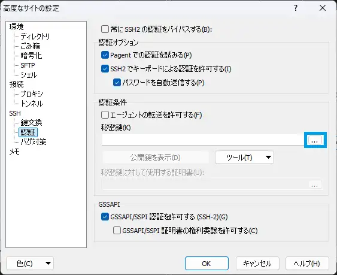Select SSH category in the tree

[x=15, y=113]
